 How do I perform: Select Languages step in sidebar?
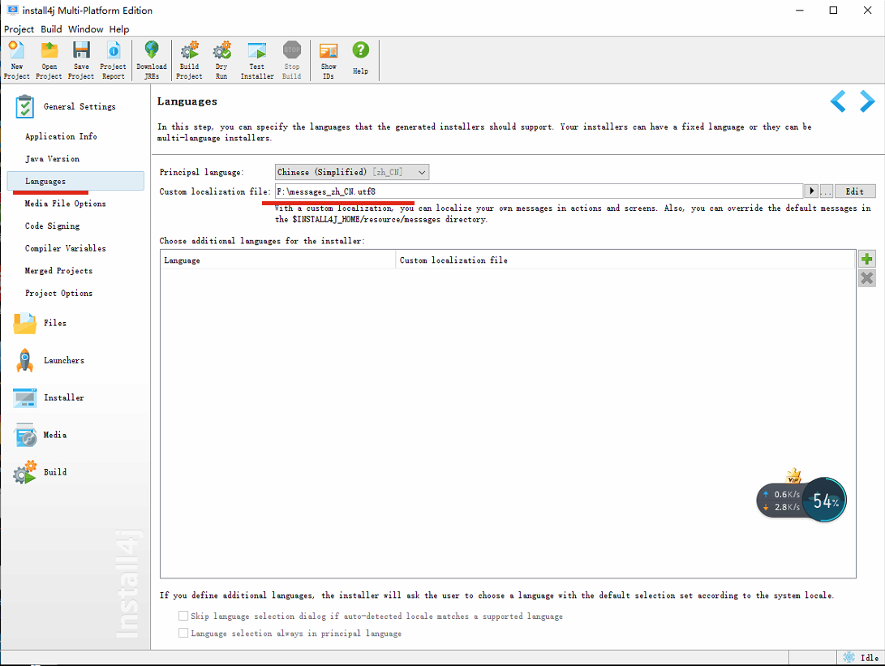pos(75,181)
